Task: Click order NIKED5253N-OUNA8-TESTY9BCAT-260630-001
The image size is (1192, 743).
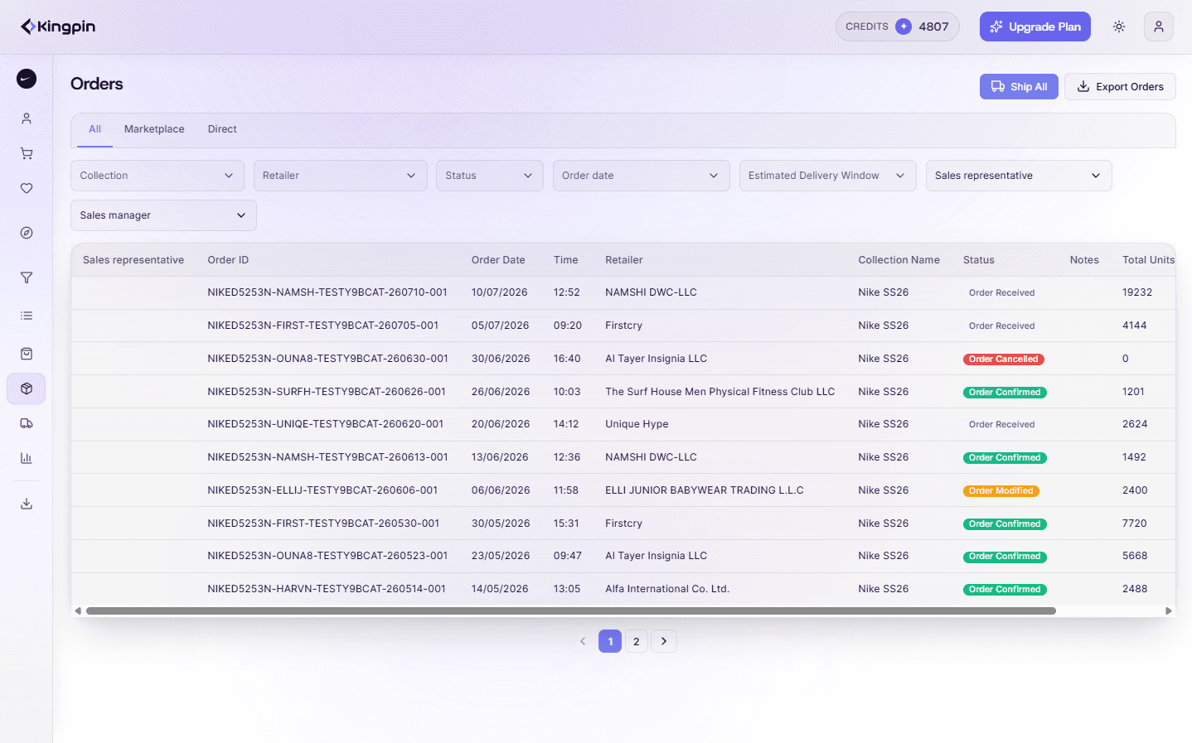Action: [x=328, y=359]
